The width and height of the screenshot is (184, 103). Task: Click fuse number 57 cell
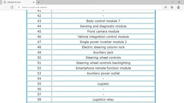(39, 94)
